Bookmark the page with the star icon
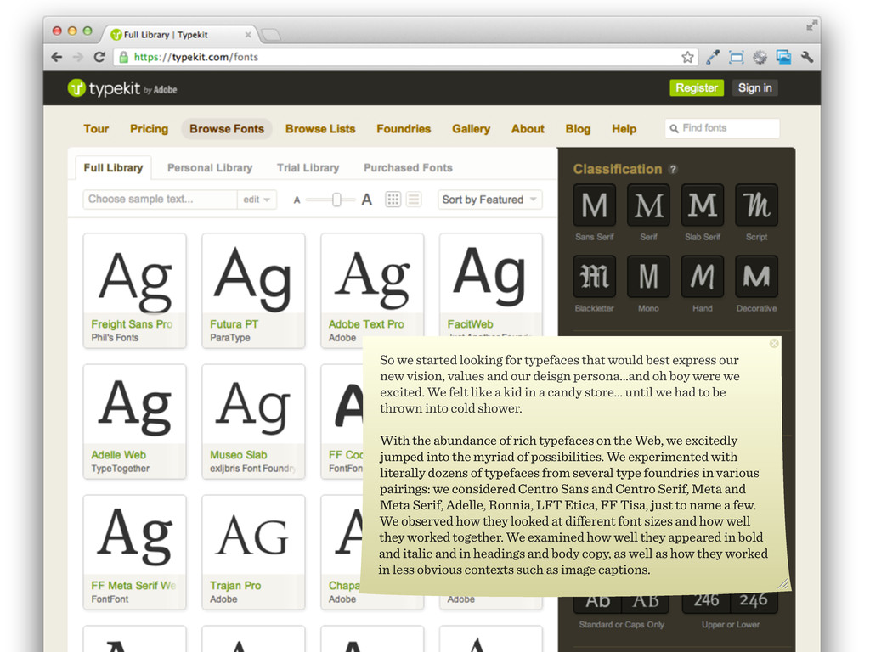Viewport: 870px width, 652px height. [687, 57]
